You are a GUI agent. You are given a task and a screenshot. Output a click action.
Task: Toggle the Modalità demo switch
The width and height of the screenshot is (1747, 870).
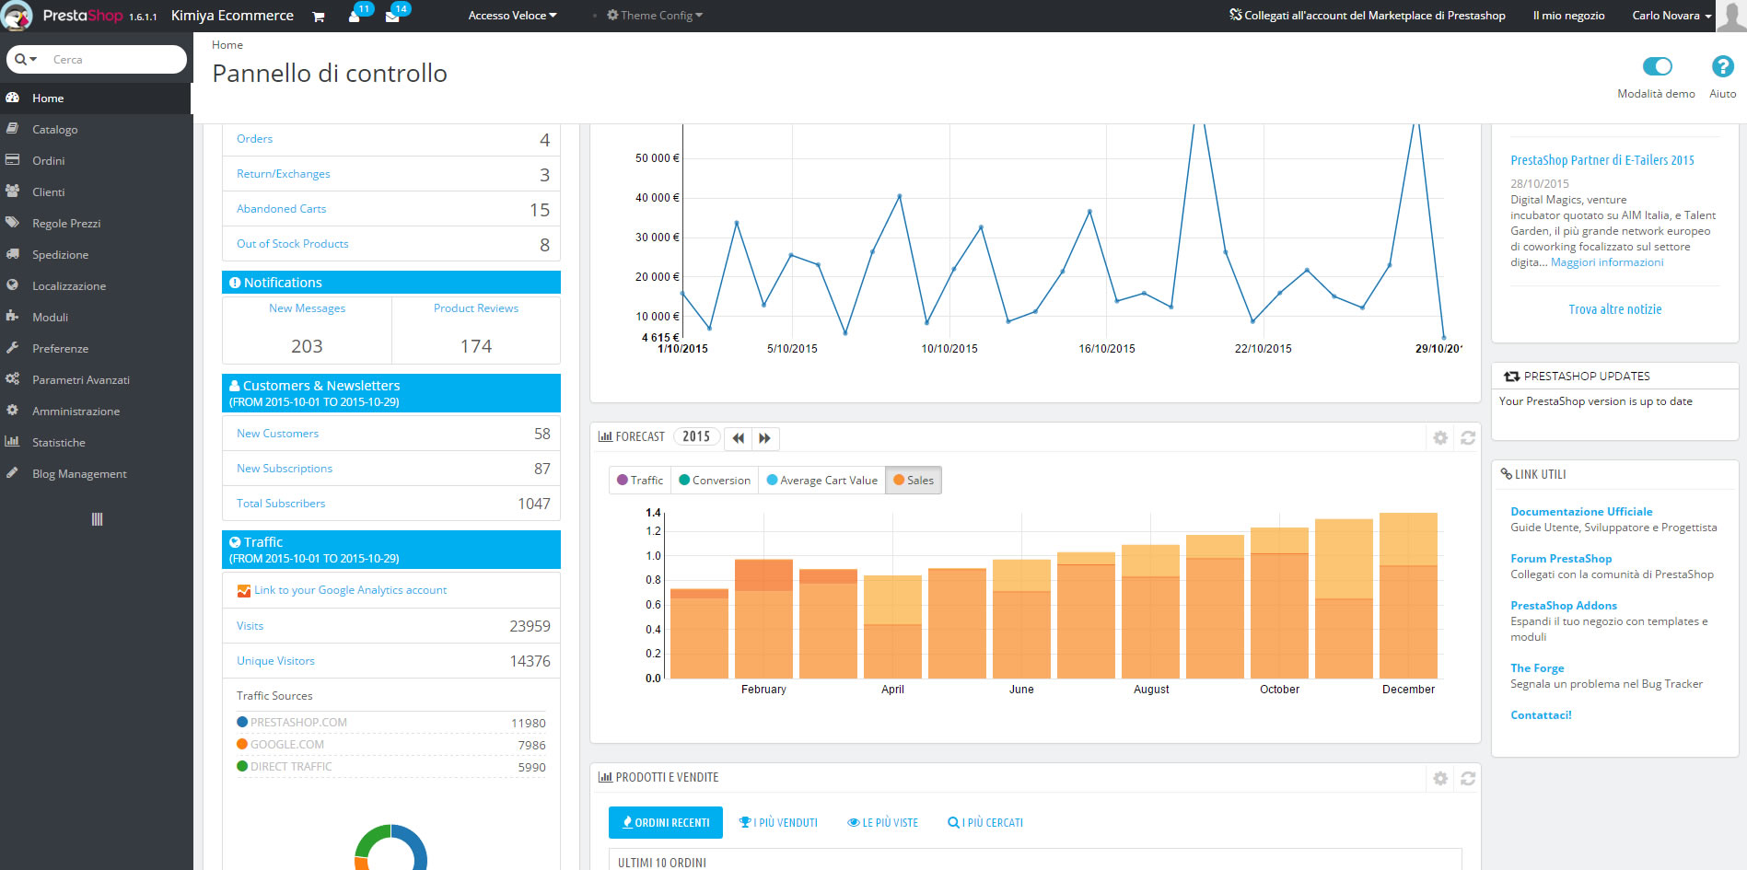pyautogui.click(x=1657, y=66)
